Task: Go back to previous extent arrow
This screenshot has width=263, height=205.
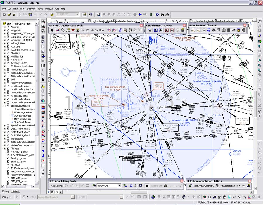Action: [140, 14]
